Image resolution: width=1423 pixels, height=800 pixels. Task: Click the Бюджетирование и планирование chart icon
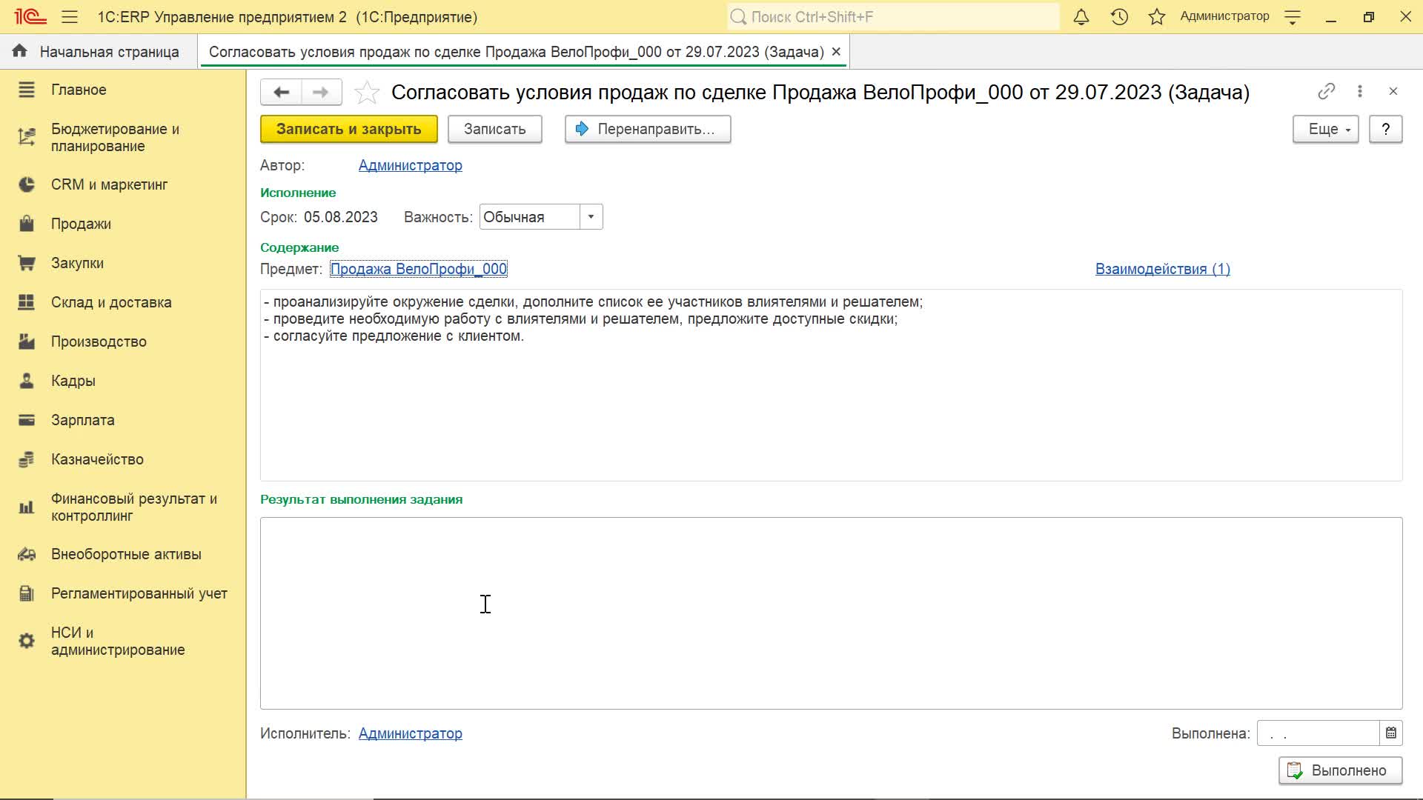tap(27, 137)
